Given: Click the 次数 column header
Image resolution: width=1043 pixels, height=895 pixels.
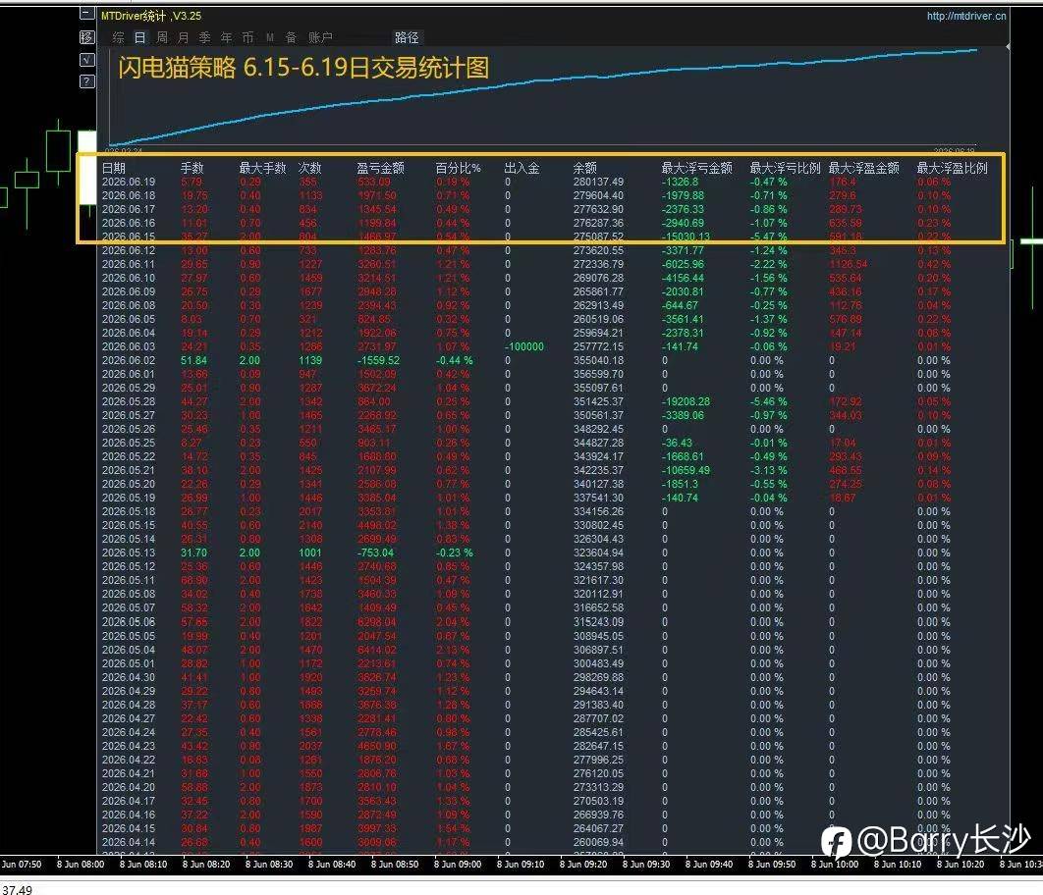Looking at the screenshot, I should 309,168.
